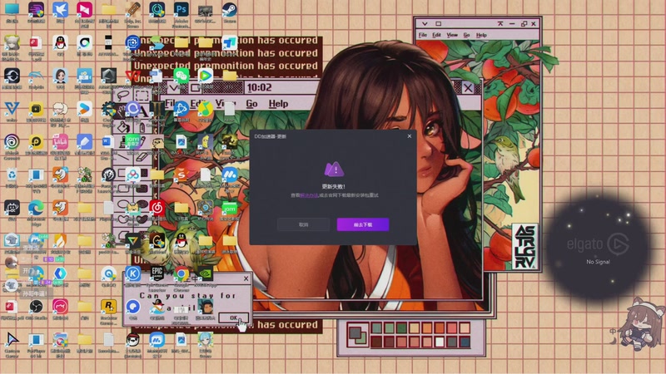Image resolution: width=666 pixels, height=374 pixels.
Task: Open the Steam desktop icon
Action: 230,9
